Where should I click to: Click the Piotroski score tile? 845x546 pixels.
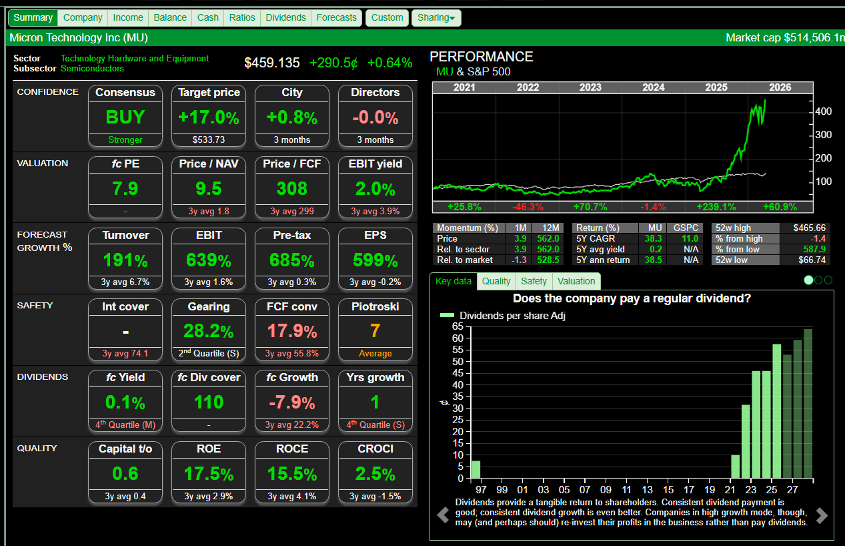click(x=375, y=330)
